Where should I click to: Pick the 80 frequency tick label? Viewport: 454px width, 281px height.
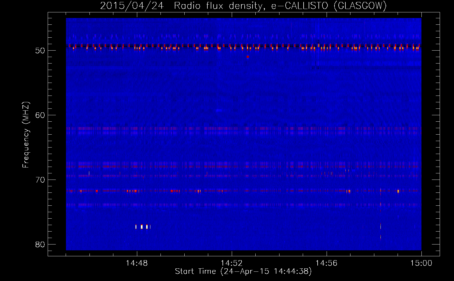click(40, 244)
